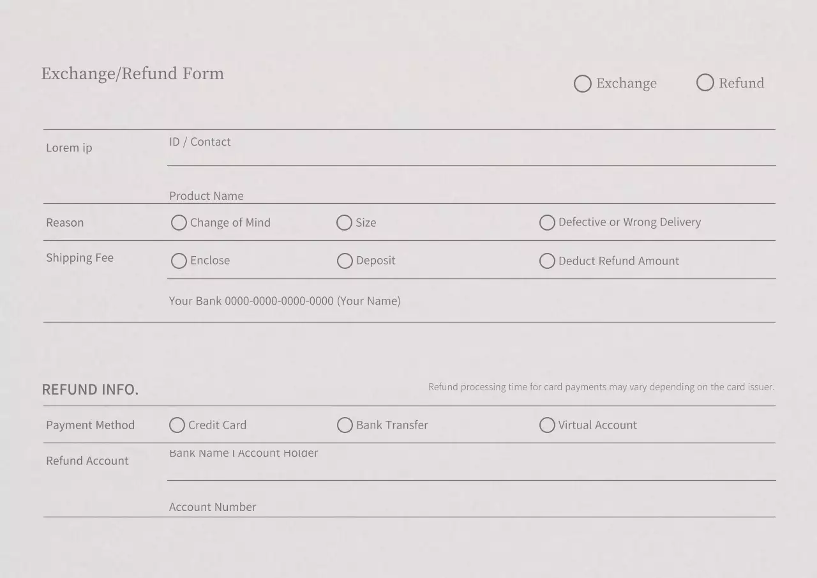This screenshot has height=578, width=817.
Task: Select Virtual Account payment method
Action: point(547,425)
